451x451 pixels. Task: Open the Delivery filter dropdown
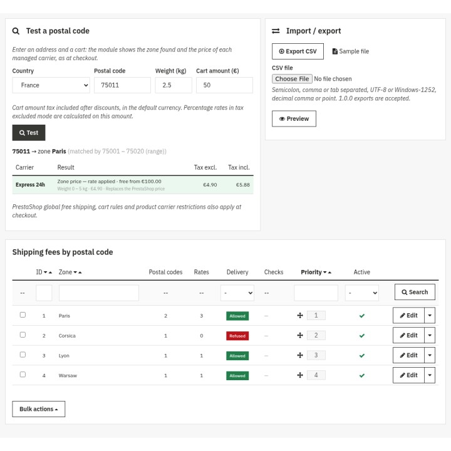pyautogui.click(x=237, y=293)
